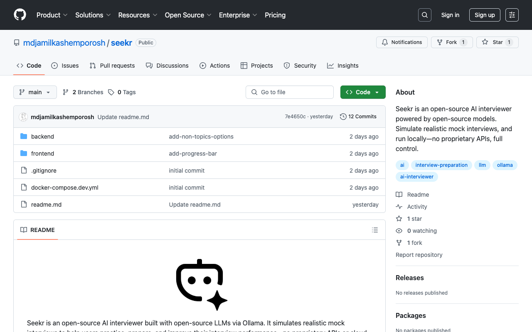Open the Releases heading link
The image size is (532, 332).
410,278
